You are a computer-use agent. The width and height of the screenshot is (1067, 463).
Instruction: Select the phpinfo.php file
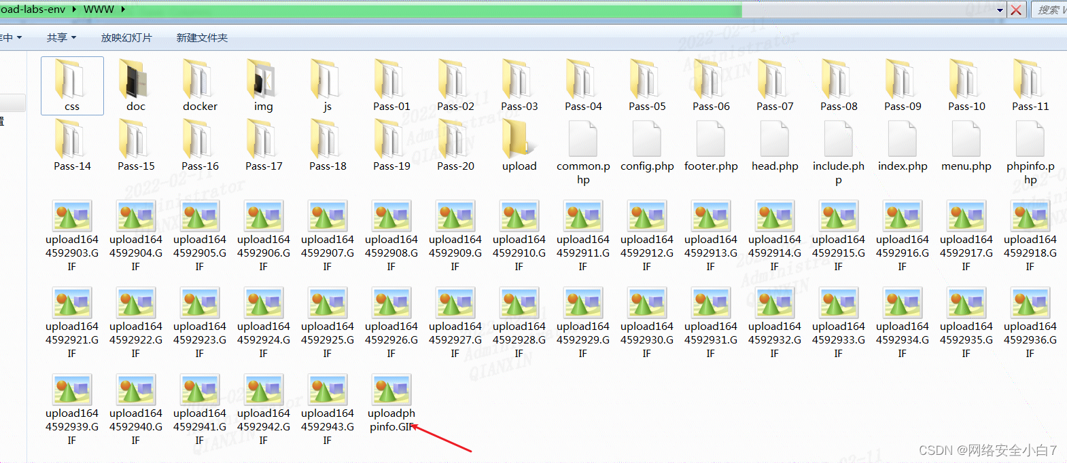click(x=1030, y=152)
